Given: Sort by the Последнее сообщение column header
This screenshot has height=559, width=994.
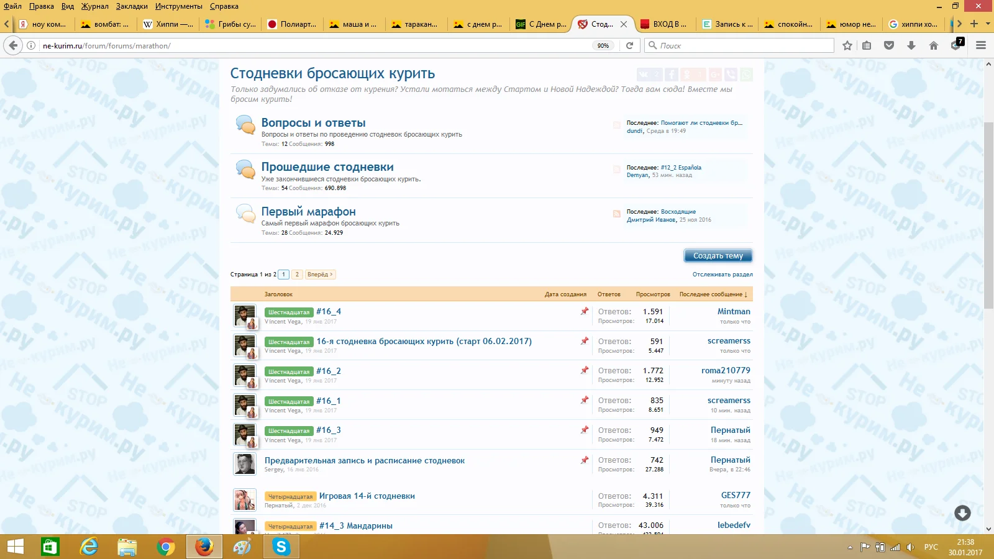Looking at the screenshot, I should click(x=713, y=294).
